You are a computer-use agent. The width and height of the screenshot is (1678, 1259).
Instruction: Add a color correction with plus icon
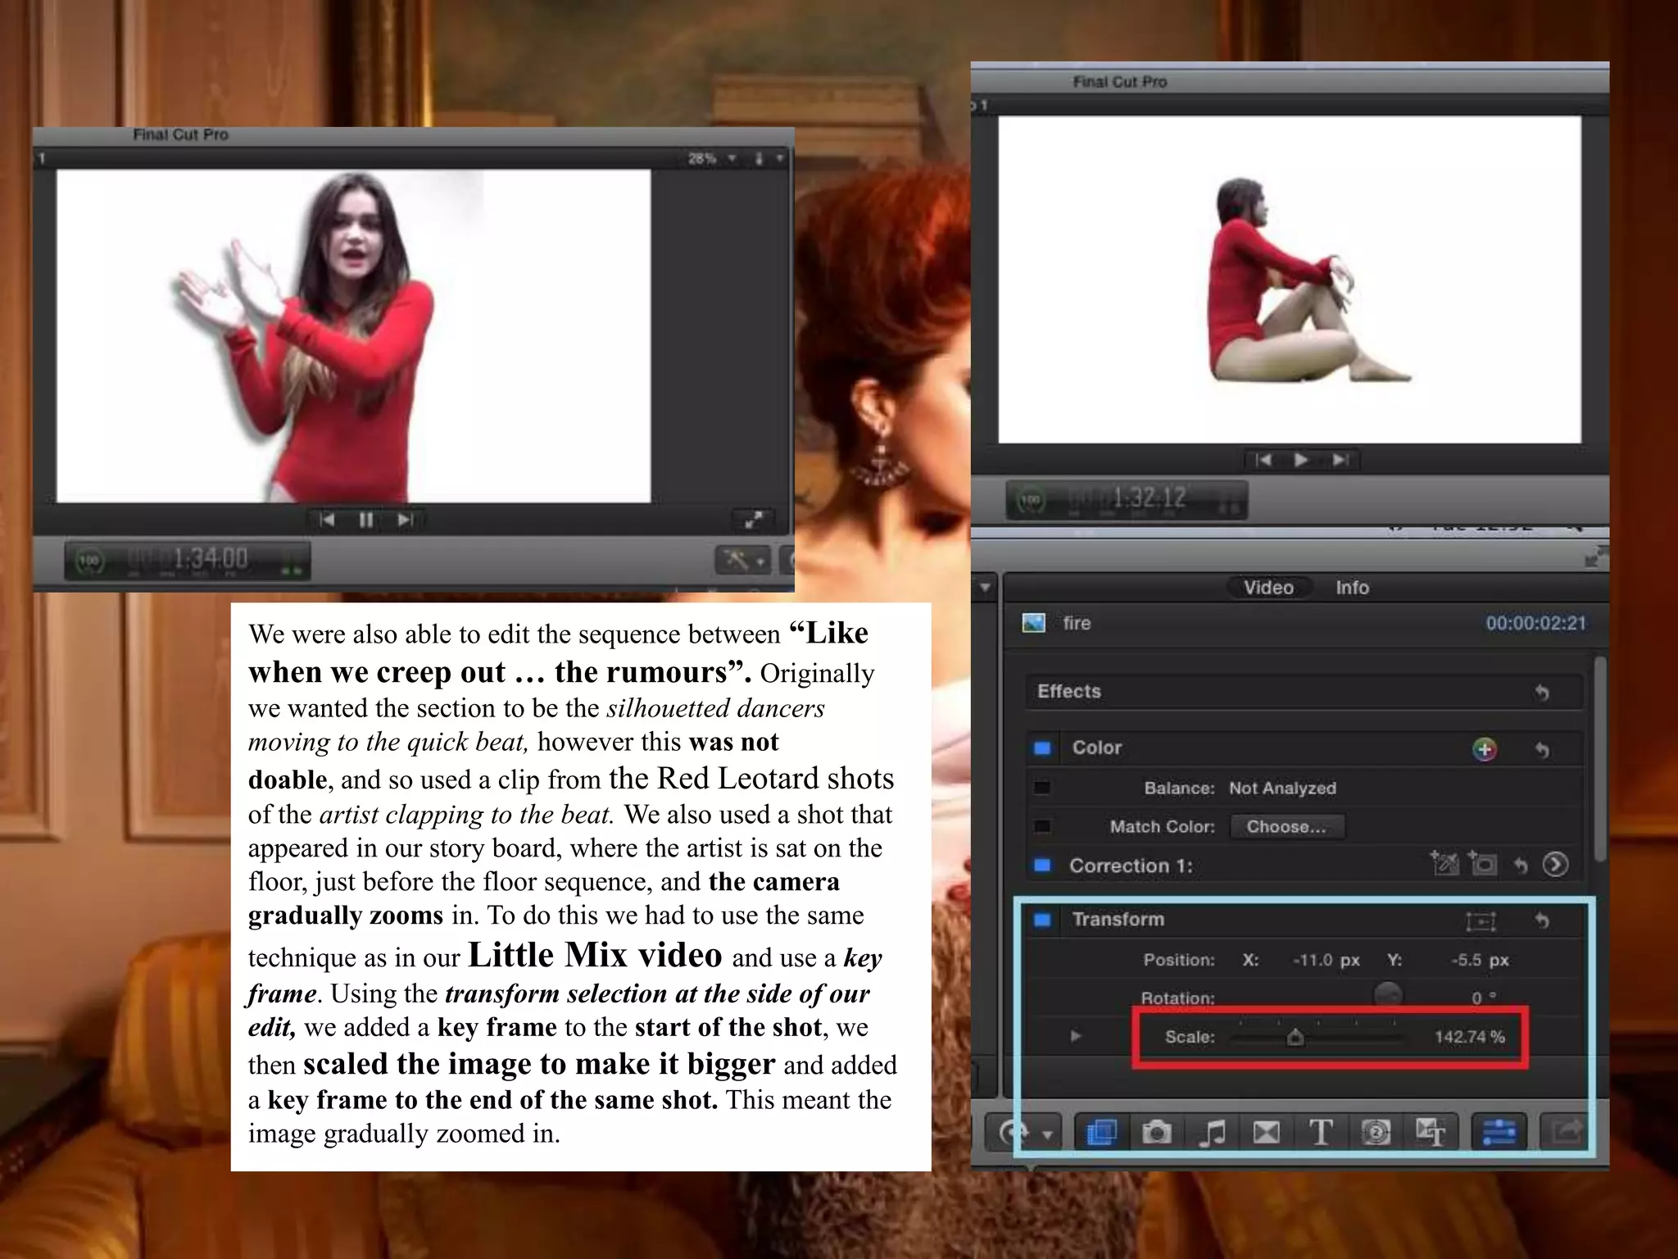[1485, 748]
